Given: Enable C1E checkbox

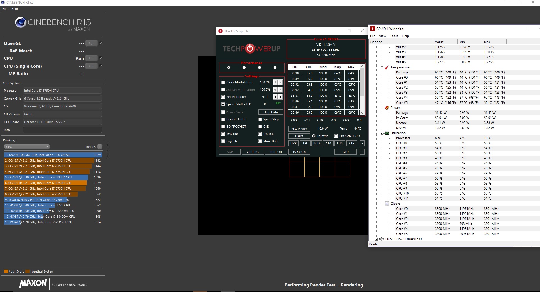Looking at the screenshot, I should point(260,127).
